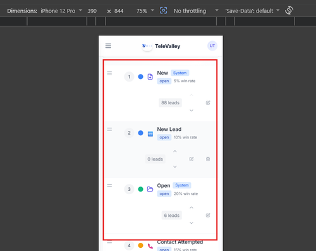Click the TeleValley brand name

(x=167, y=46)
